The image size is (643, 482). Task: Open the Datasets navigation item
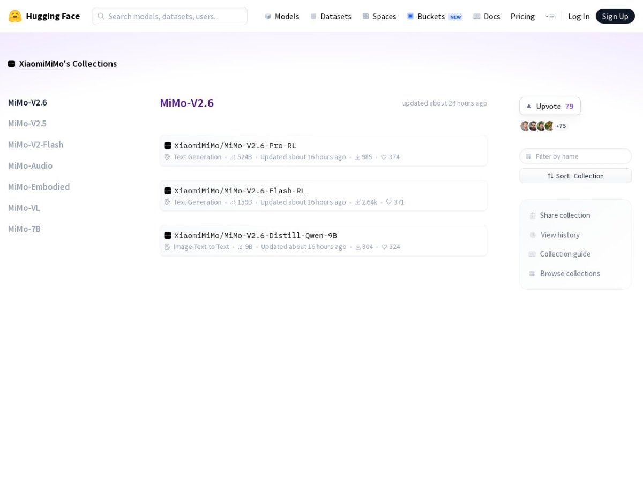click(x=331, y=16)
